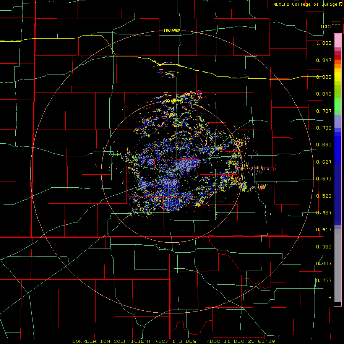Select the 0.893 scale value

pos(324,77)
